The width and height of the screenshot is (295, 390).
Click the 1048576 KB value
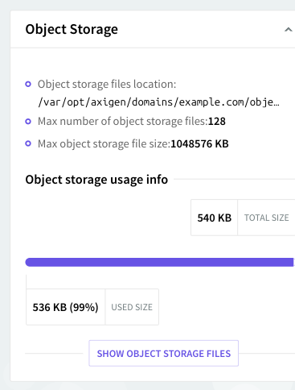pyautogui.click(x=199, y=143)
